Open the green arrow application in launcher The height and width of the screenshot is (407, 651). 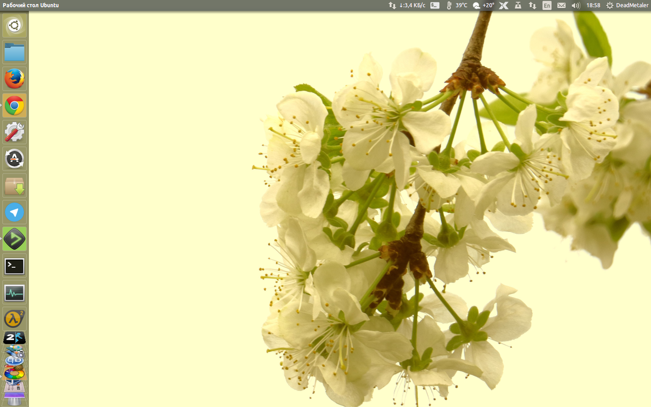click(x=14, y=239)
